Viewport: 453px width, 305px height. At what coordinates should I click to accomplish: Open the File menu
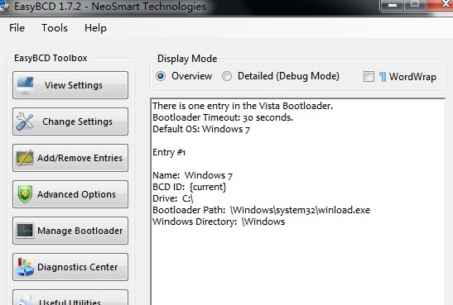tap(17, 28)
